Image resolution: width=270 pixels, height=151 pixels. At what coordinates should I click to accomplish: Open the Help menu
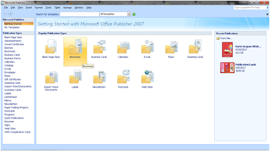coord(89,8)
